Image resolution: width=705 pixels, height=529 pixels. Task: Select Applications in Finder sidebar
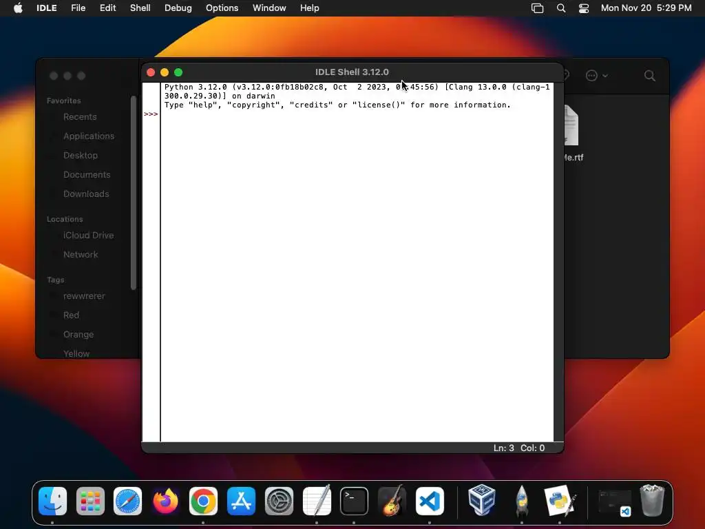pyautogui.click(x=89, y=136)
